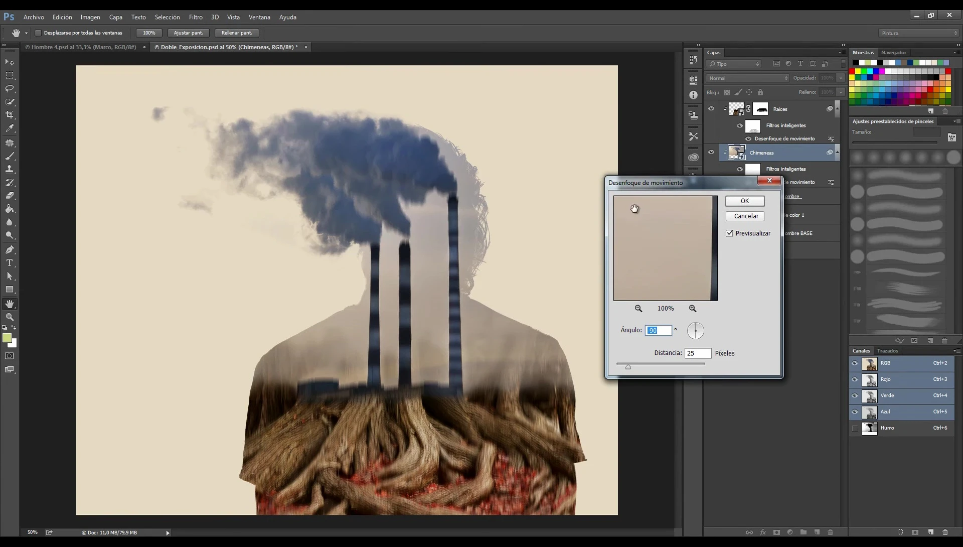Viewport: 963px width, 547px height.
Task: Click the lock transparent pixels icon
Action: (727, 92)
